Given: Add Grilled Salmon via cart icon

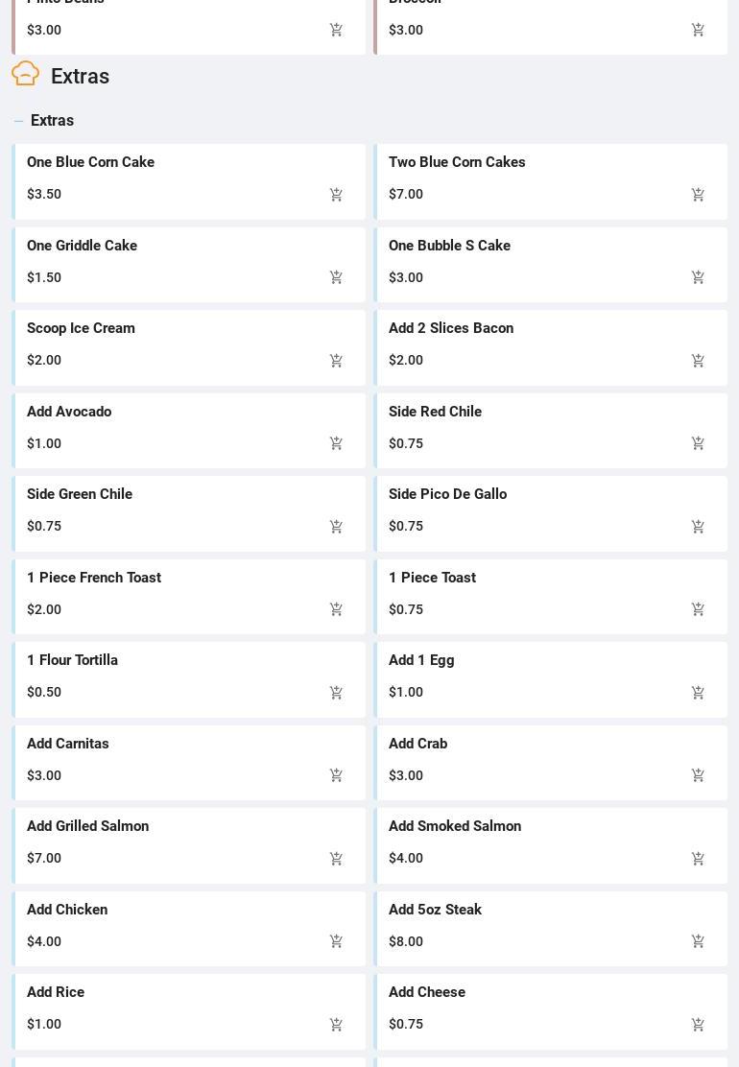Looking at the screenshot, I should [336, 859].
